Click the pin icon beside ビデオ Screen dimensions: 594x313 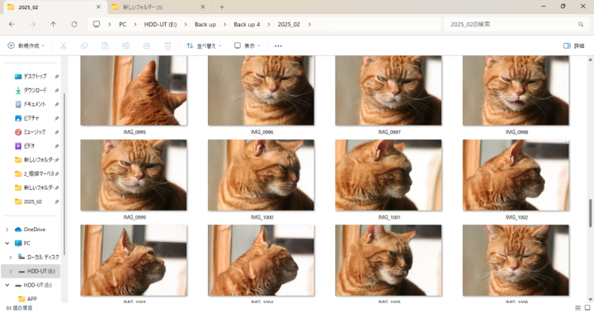56,145
